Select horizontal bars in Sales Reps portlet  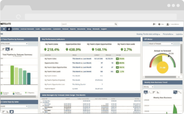click(x=3, y=112)
